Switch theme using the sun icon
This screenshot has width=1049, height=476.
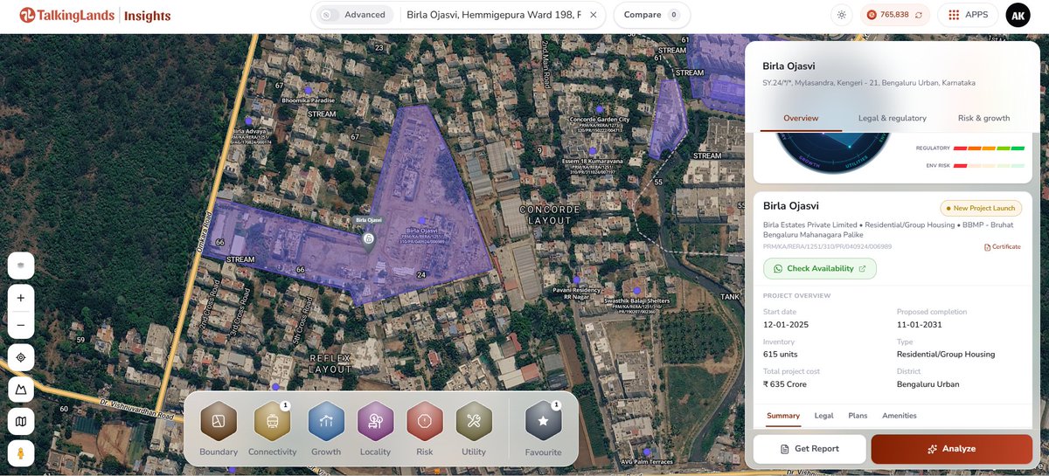click(841, 15)
